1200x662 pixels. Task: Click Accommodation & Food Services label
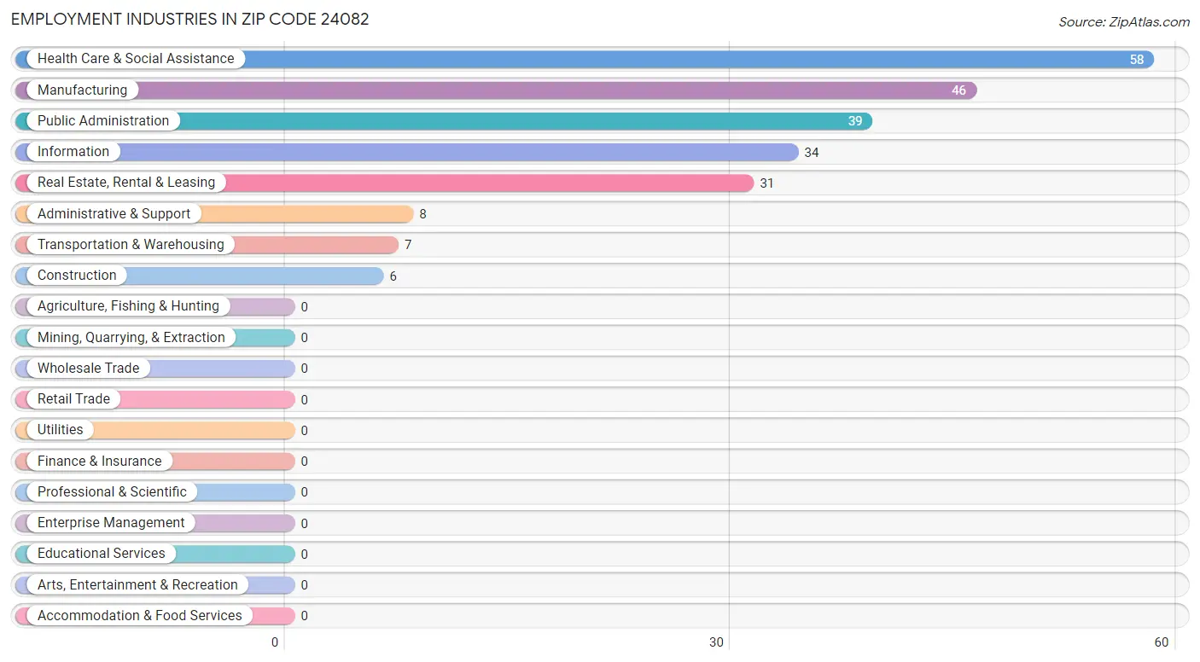(140, 616)
